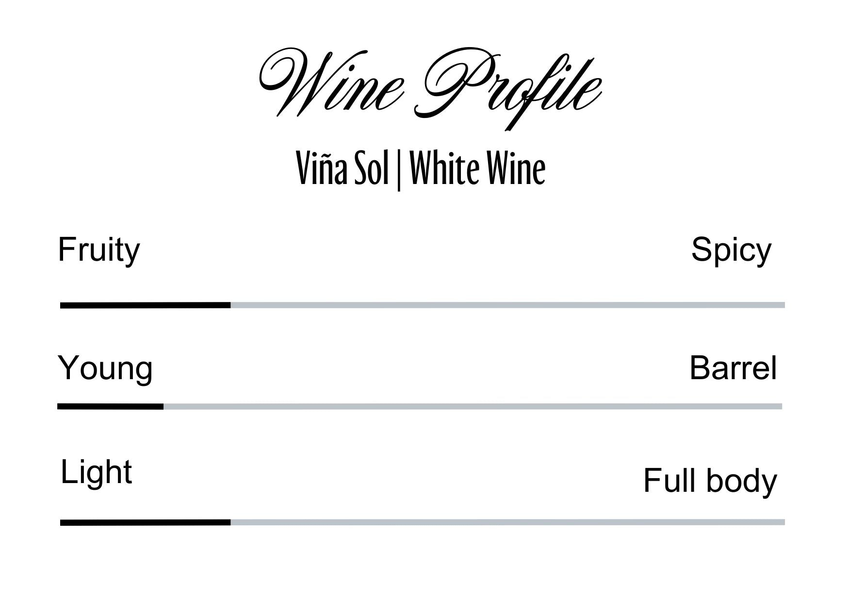This screenshot has width=848, height=602.
Task: Click the vertical separator after "Viña Sol"
Action: coord(399,170)
